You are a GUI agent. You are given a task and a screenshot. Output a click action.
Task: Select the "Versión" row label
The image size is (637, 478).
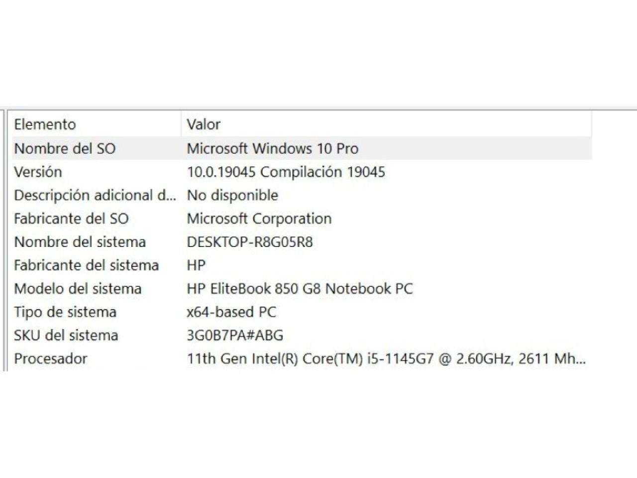tap(38, 172)
